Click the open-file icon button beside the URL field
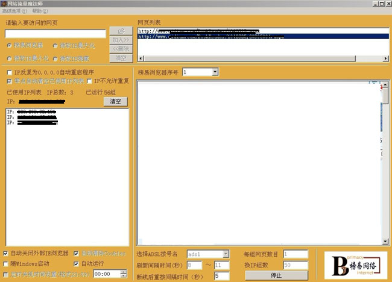 pos(121,30)
